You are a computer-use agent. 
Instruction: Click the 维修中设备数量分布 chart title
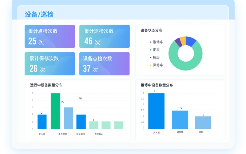click(157, 85)
